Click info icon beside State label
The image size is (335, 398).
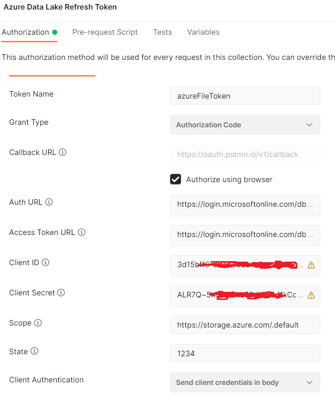click(x=34, y=351)
